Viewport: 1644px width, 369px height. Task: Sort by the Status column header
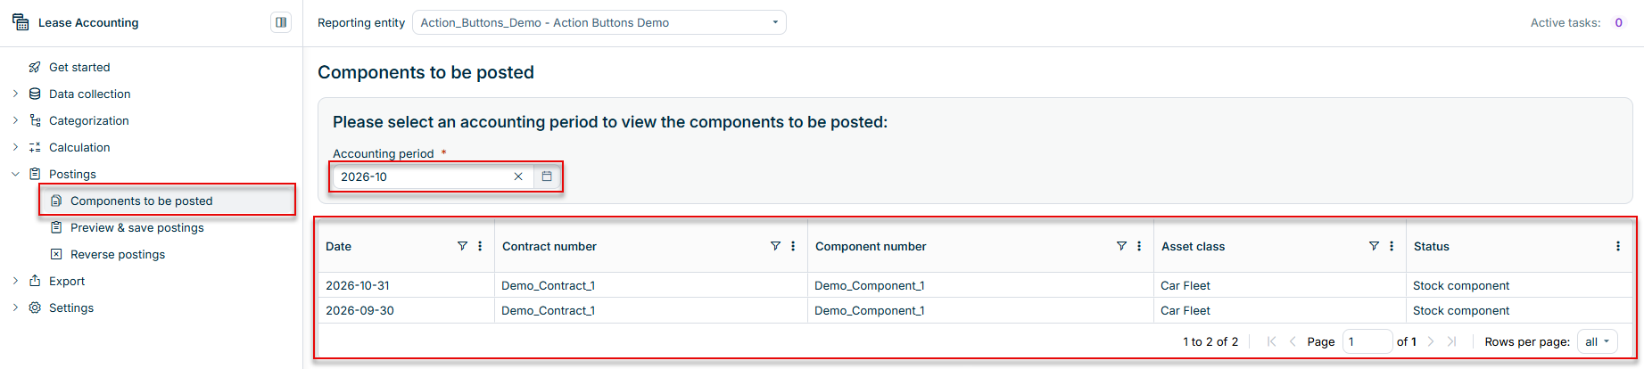click(x=1431, y=246)
